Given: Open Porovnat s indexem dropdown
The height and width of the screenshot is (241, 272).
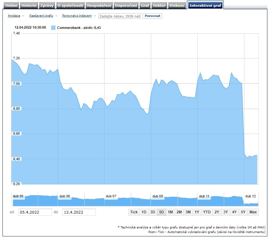Looking at the screenshot, I should click(x=79, y=16).
